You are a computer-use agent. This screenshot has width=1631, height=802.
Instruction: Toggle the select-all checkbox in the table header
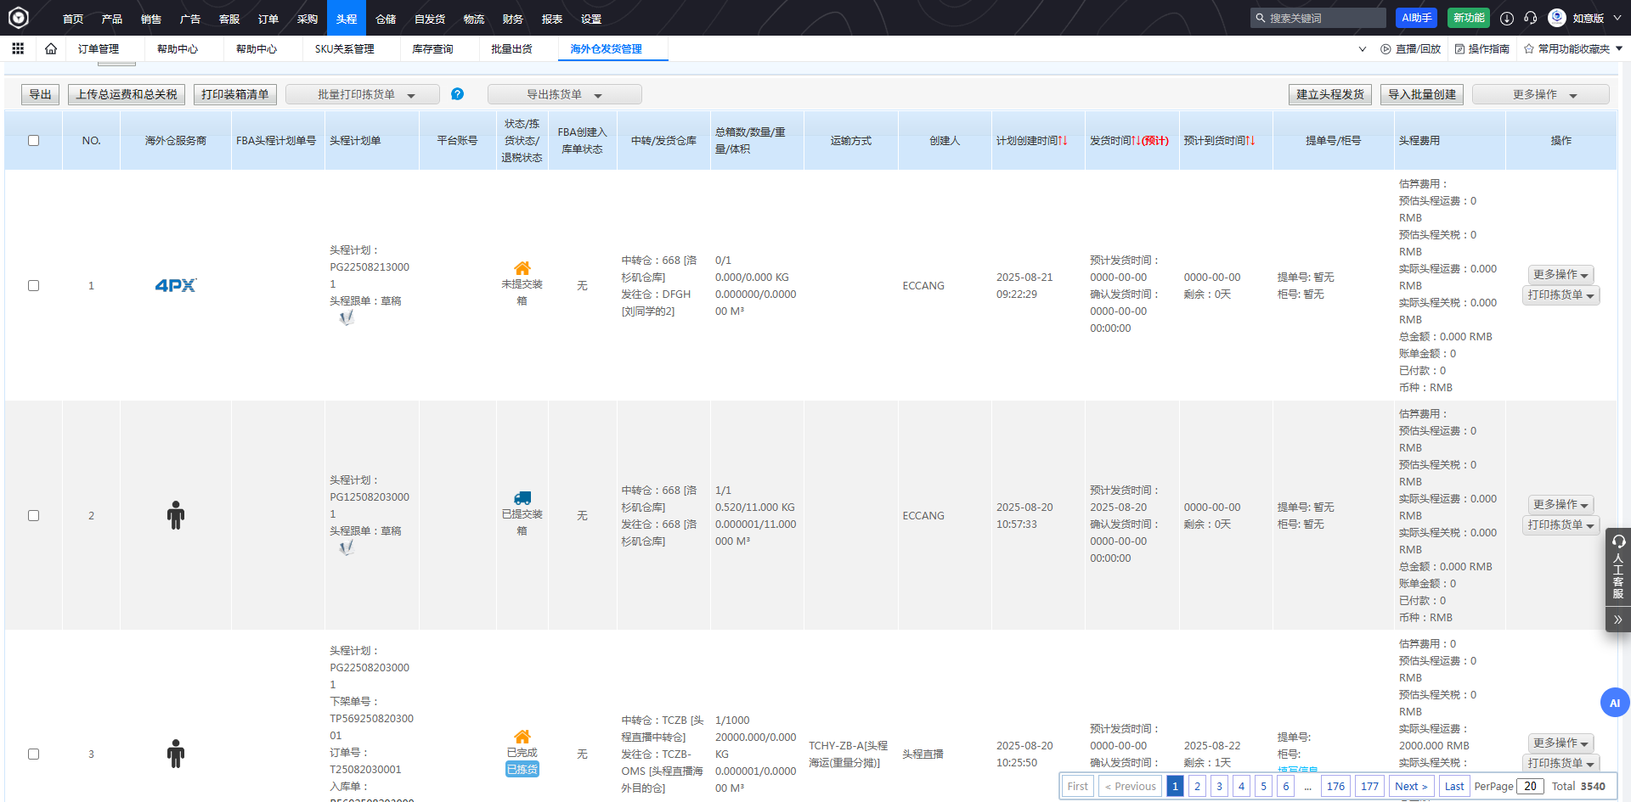tap(33, 141)
